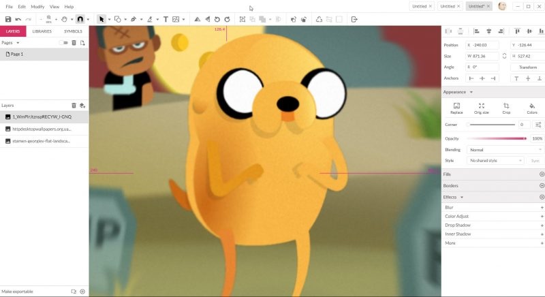This screenshot has height=297, width=545.
Task: Align selection to right edge
Action: pos(501,31)
